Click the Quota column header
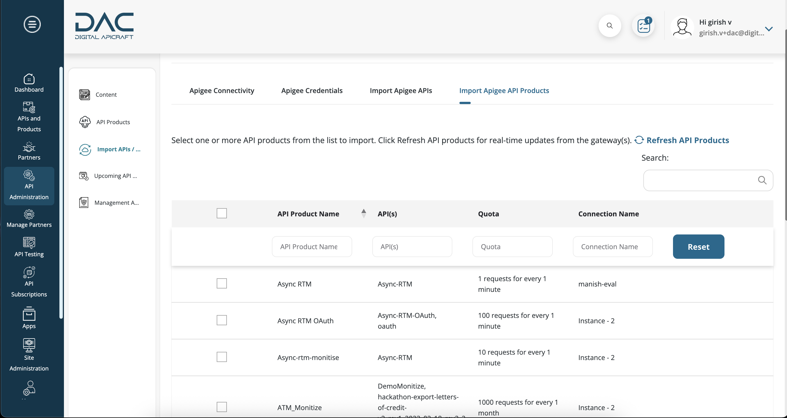The width and height of the screenshot is (787, 418). (x=488, y=214)
